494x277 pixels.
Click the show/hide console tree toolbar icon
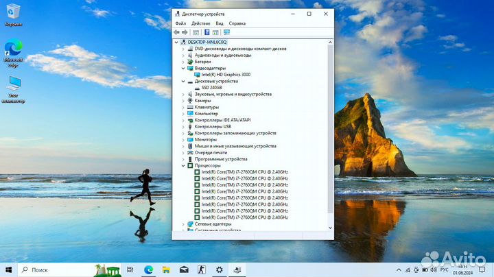(196, 32)
